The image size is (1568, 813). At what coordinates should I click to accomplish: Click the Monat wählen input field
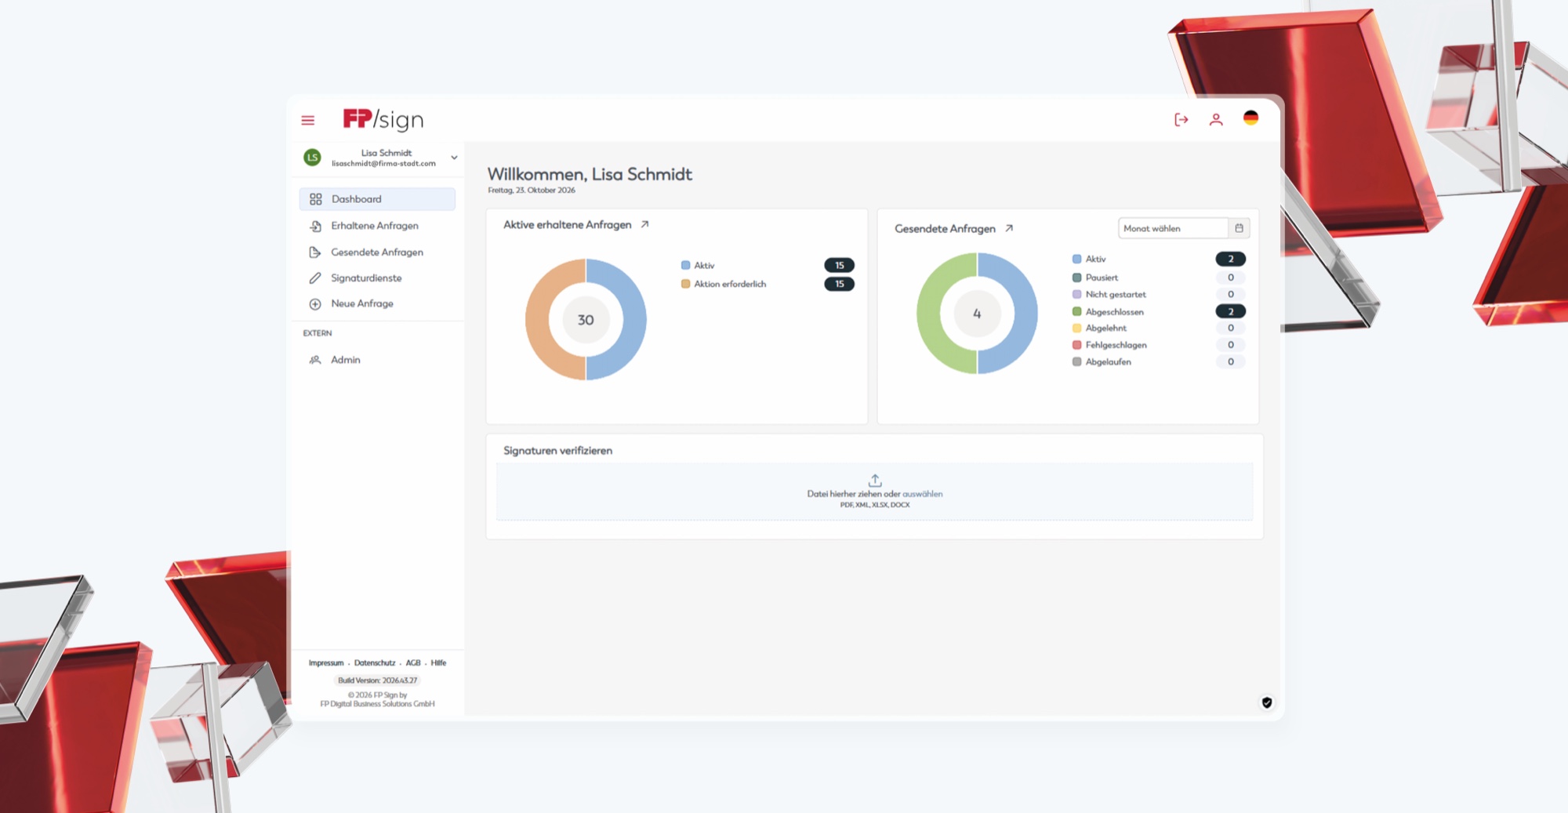[1173, 228]
